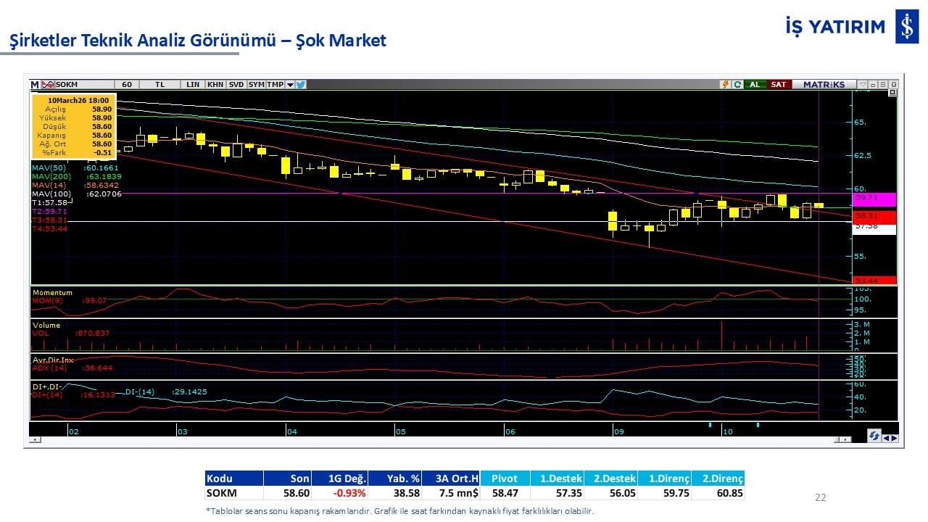The image size is (928, 522).
Task: Click the magenta 59.71 price level marker
Action: coord(875,198)
